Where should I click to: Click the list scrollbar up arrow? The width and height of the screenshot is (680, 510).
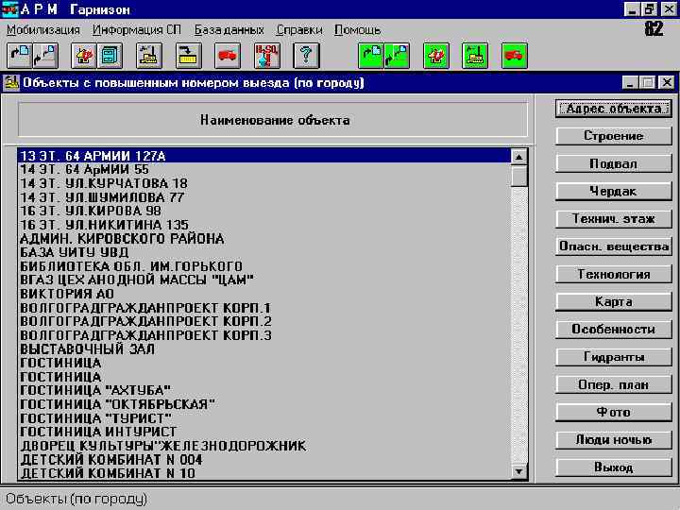(x=519, y=157)
